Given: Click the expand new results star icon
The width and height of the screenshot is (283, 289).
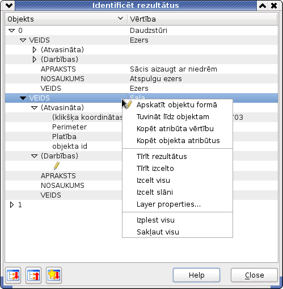Looking at the screenshot, I should (54, 275).
